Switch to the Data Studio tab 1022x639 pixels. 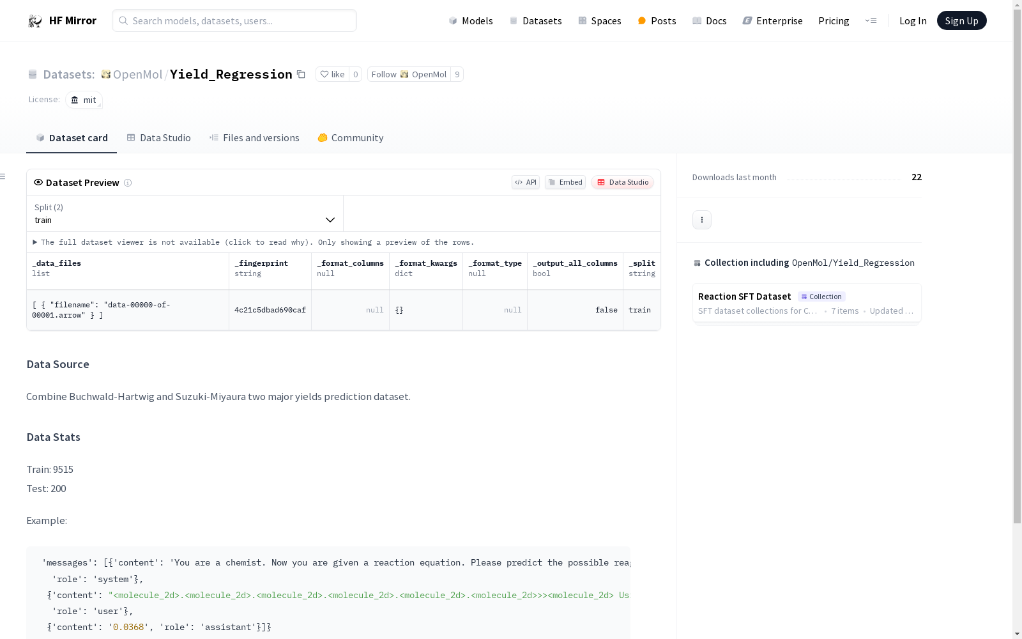[x=158, y=138]
